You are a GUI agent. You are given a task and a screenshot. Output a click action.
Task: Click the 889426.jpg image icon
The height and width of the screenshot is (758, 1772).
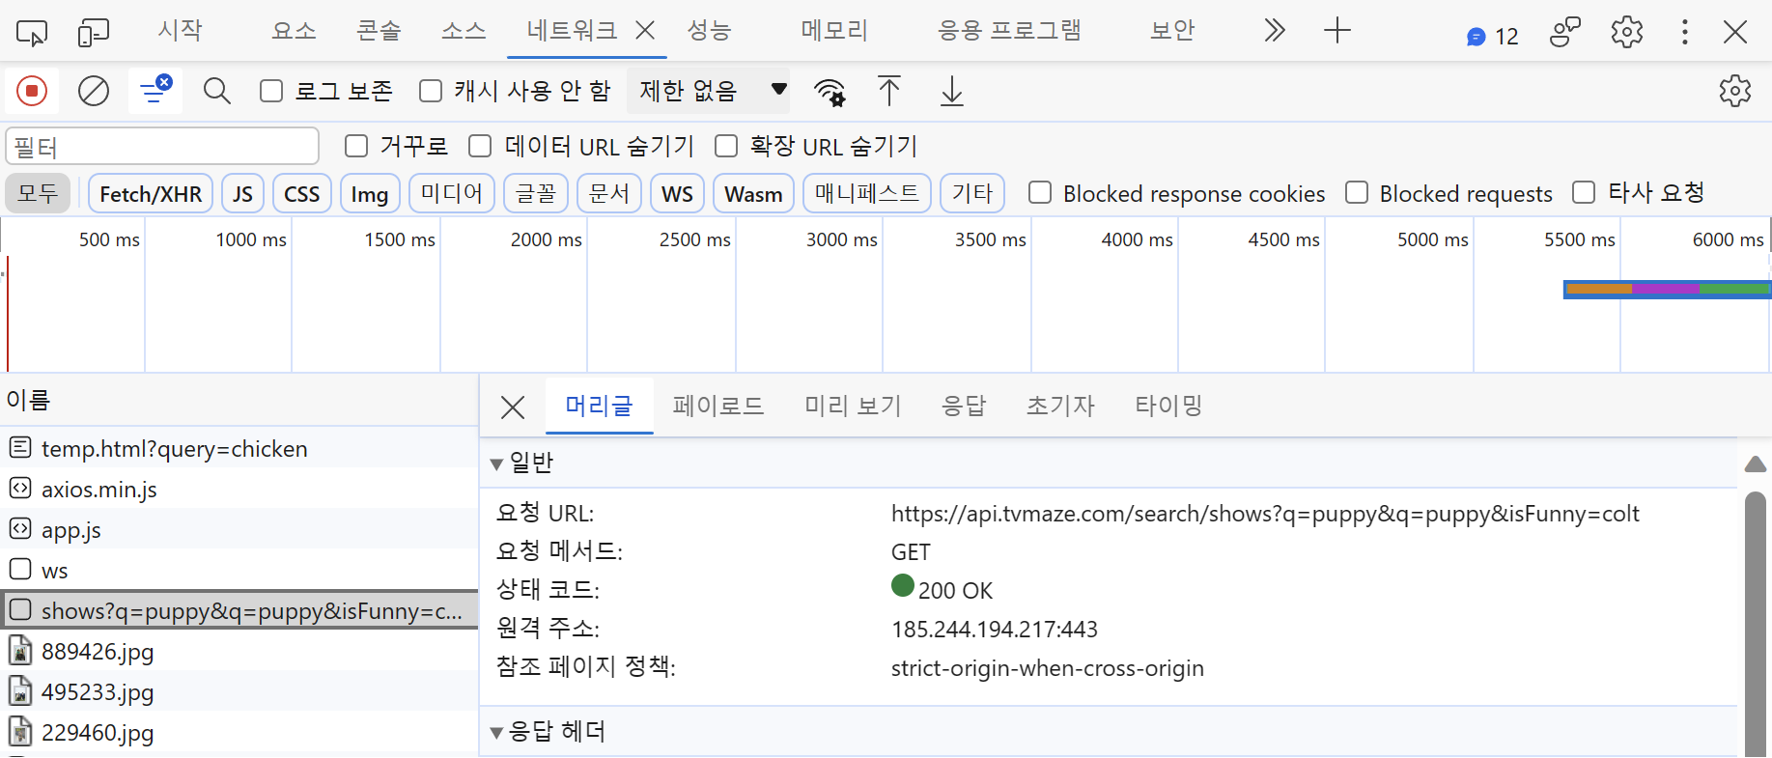tap(20, 651)
